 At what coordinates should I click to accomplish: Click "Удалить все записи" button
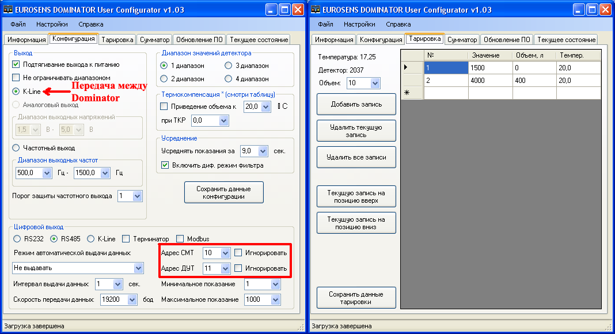click(x=355, y=157)
